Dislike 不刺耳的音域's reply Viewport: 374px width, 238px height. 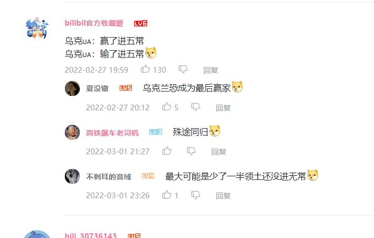[x=195, y=195]
